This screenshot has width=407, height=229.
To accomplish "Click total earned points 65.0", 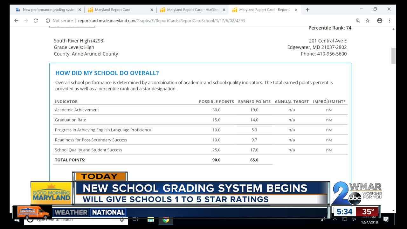I will 254,160.
